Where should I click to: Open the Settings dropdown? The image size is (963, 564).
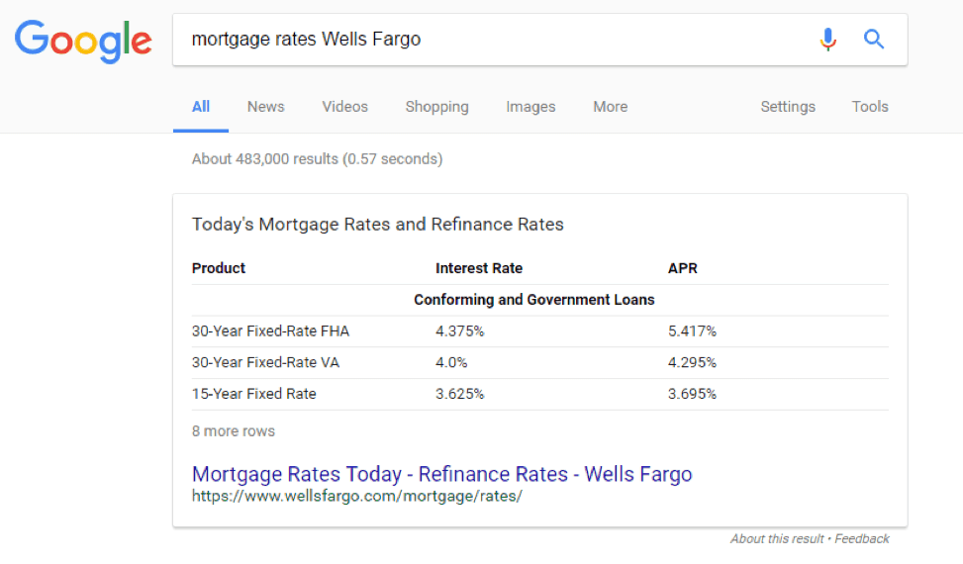pos(788,107)
